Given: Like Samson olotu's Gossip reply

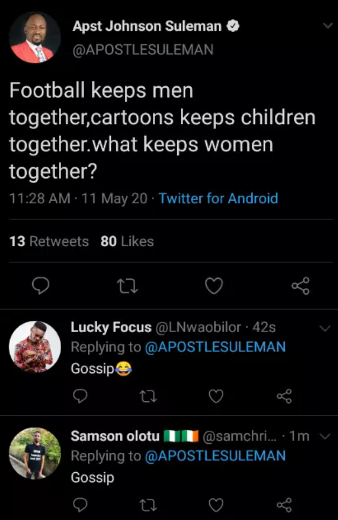Looking at the screenshot, I should [x=216, y=505].
